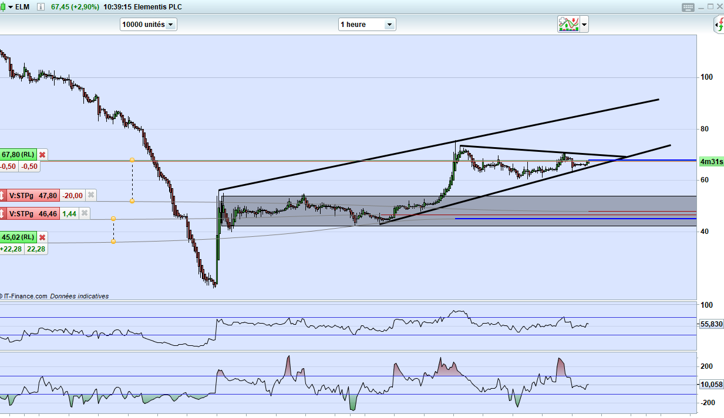Open the 1 heure timeframe dropdown
Image resolution: width=724 pixels, height=418 pixels.
click(367, 25)
